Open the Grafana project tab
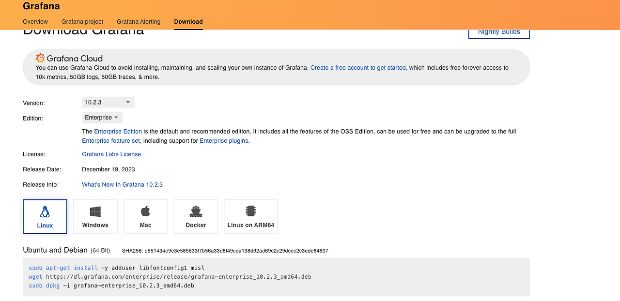 click(x=82, y=22)
